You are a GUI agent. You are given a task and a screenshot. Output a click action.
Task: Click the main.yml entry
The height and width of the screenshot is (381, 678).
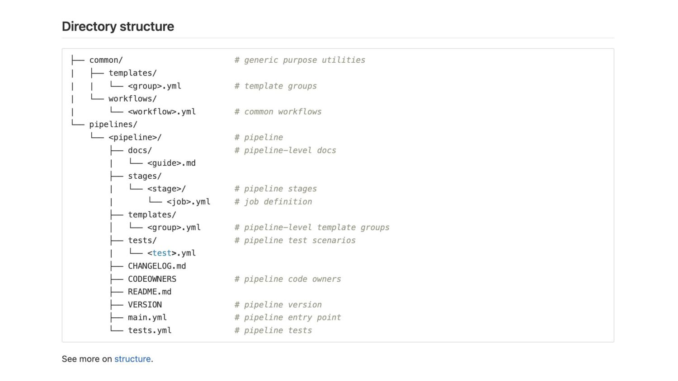pyautogui.click(x=147, y=317)
